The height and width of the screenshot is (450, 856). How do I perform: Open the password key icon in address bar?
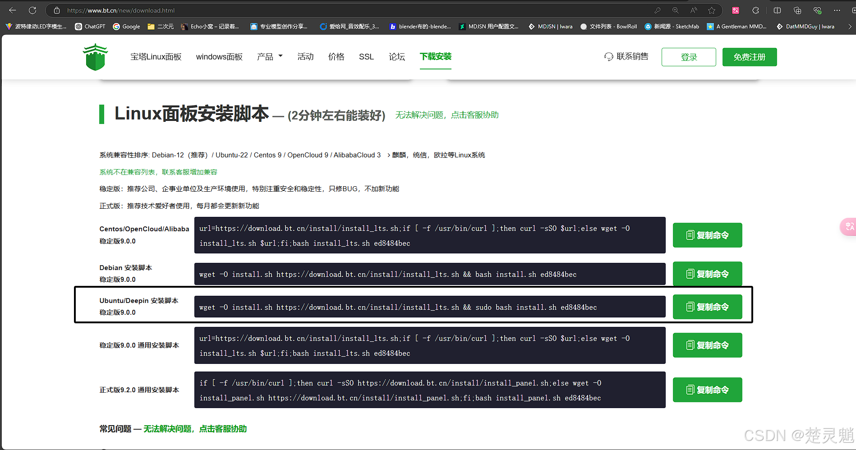click(x=658, y=10)
